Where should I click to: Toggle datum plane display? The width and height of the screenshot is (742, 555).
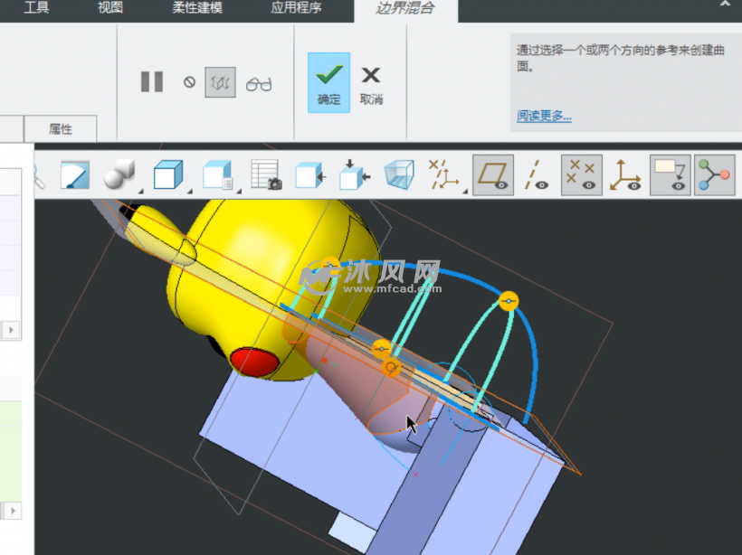click(493, 175)
